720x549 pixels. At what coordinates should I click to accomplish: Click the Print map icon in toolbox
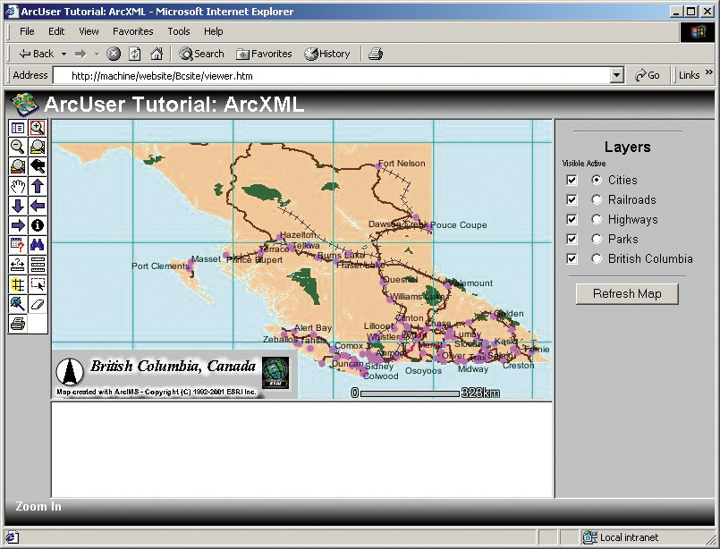pos(17,324)
